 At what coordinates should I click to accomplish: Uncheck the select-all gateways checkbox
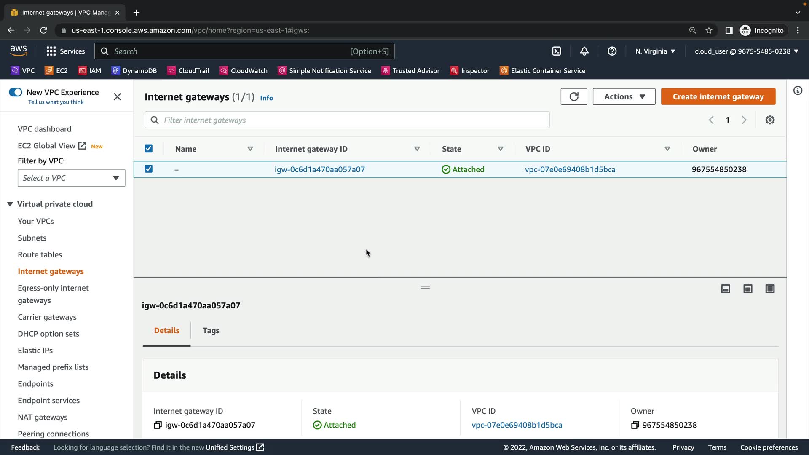point(148,148)
